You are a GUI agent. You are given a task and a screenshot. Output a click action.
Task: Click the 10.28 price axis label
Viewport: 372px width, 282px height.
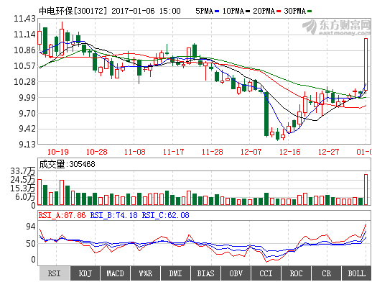pyautogui.click(x=24, y=82)
